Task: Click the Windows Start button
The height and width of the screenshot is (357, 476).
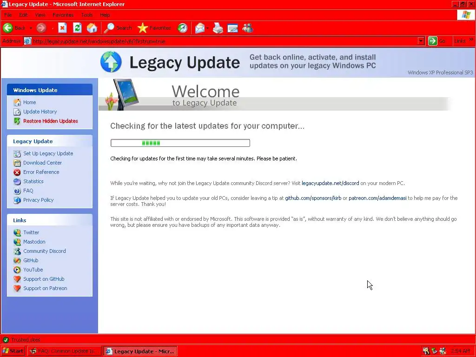Action: coord(13,351)
